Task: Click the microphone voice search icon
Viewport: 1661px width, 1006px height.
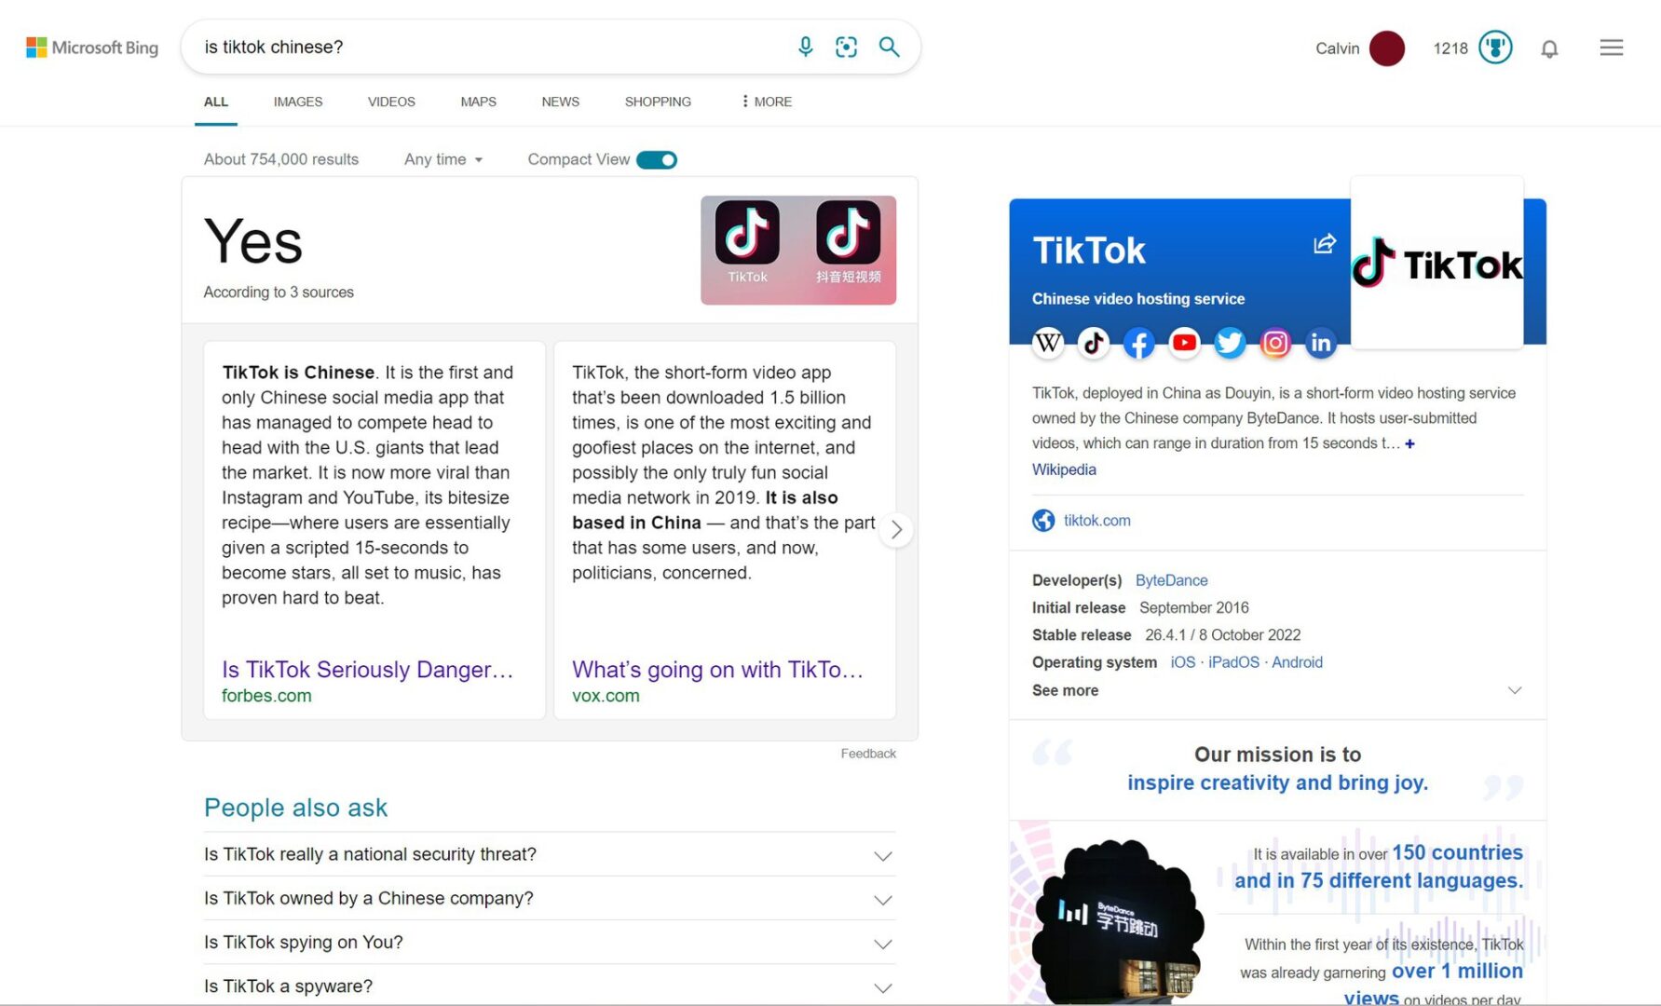Action: point(805,47)
